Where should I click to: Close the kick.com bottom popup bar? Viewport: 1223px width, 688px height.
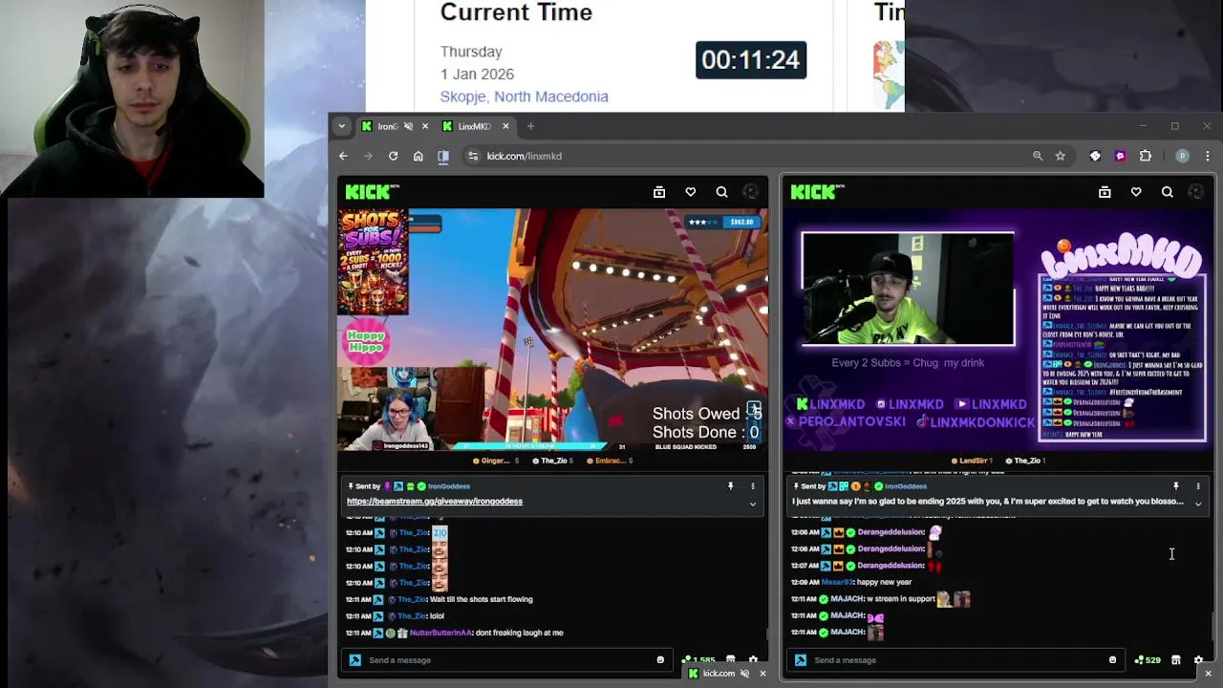(x=762, y=674)
